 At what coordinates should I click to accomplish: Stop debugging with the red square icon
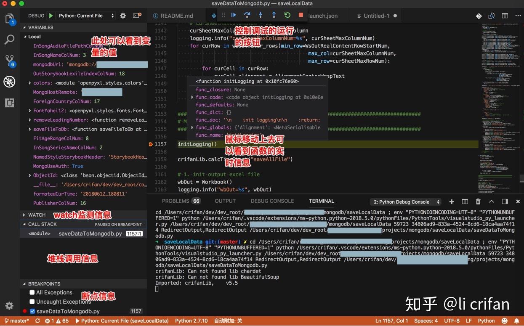300,15
